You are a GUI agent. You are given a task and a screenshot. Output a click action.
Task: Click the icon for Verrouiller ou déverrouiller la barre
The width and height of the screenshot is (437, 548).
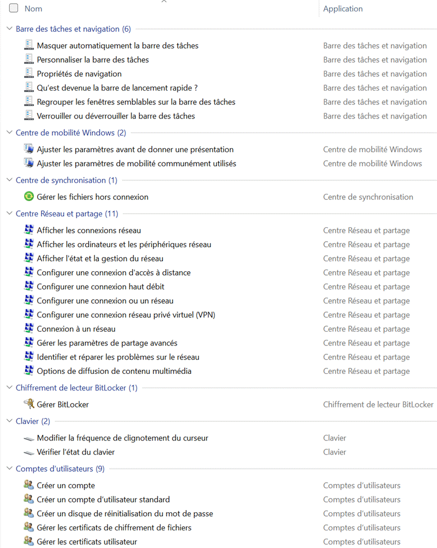tap(29, 115)
